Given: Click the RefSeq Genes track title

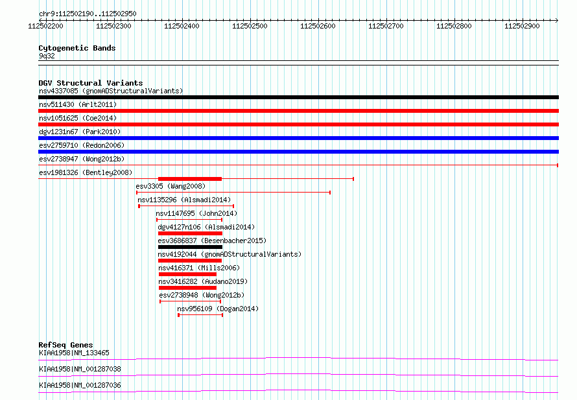Looking at the screenshot, I should click(x=65, y=345).
